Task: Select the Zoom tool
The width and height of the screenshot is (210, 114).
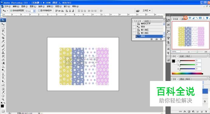Action: tap(3, 99)
